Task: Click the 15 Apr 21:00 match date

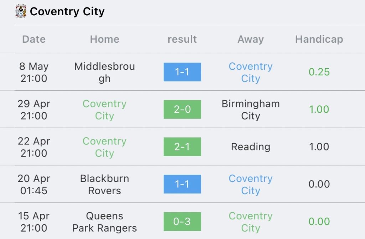Action: pyautogui.click(x=34, y=222)
